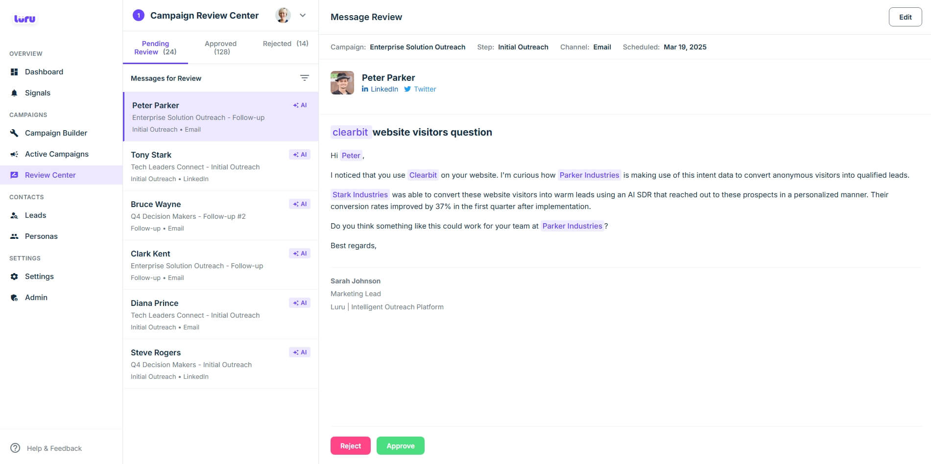
Task: Click the Edit button
Action: [905, 17]
